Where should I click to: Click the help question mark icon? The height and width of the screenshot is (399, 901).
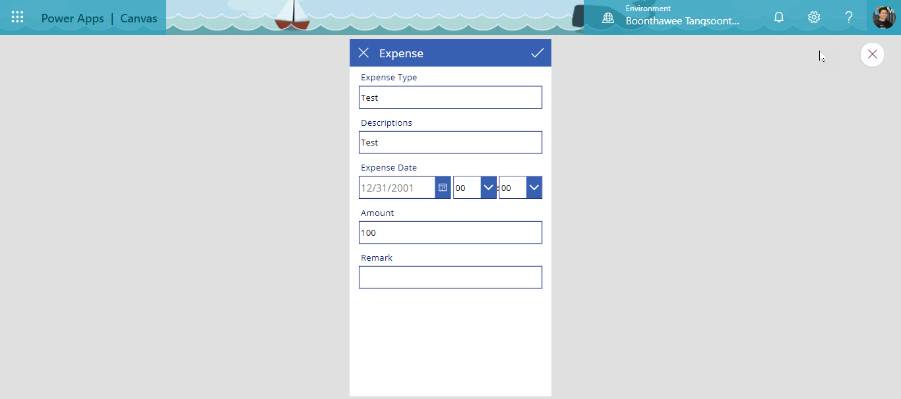849,18
